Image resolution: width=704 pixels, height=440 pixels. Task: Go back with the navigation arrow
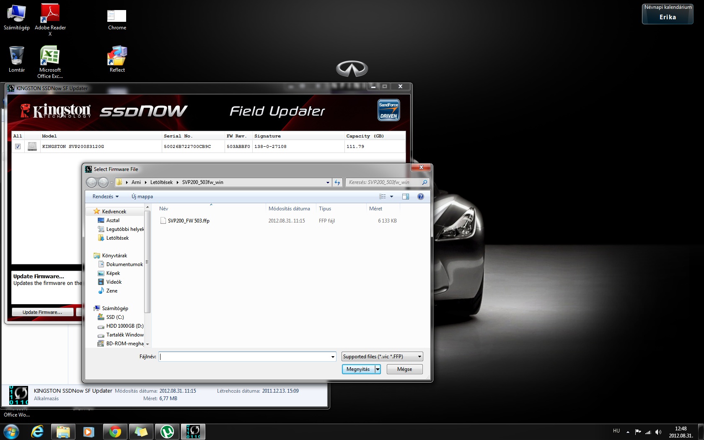point(91,182)
